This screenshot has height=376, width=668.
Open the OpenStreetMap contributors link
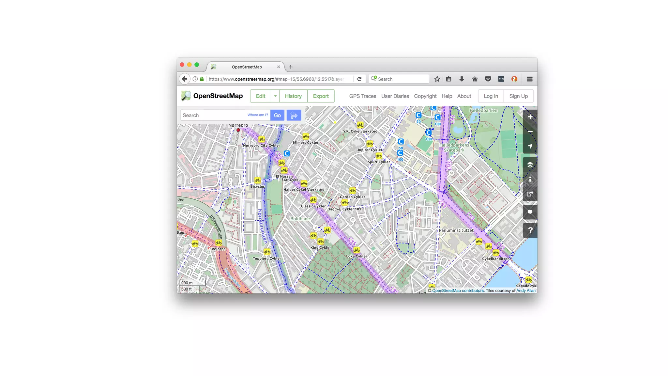458,290
